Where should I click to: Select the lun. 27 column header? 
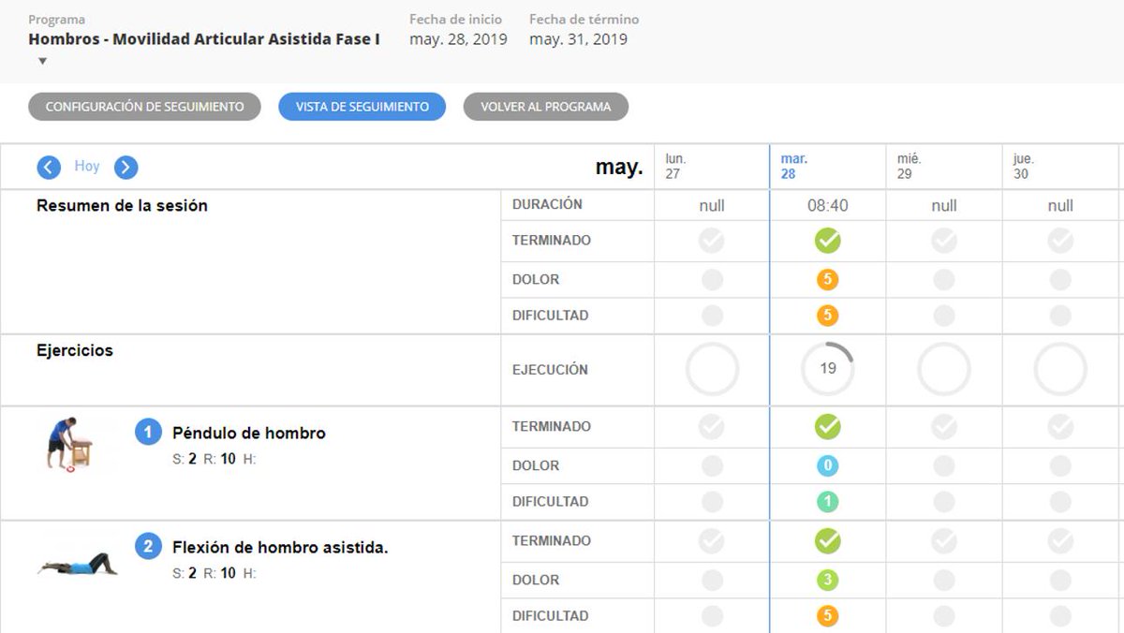pyautogui.click(x=712, y=167)
